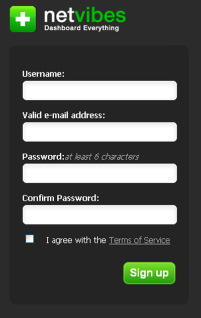Click the 'I agree with the' text
201x318 pixels.
(x=76, y=240)
